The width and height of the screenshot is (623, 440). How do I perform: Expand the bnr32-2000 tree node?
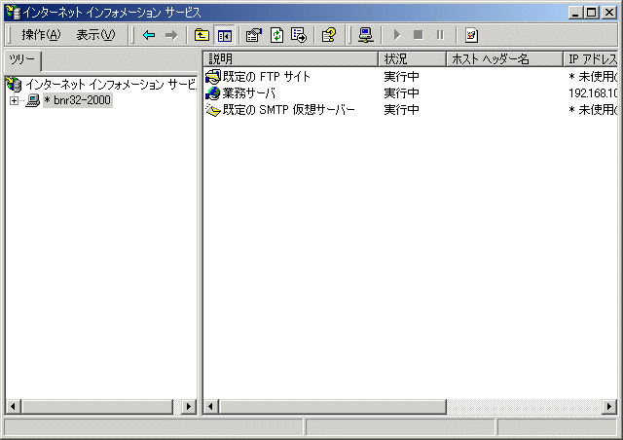(14, 100)
